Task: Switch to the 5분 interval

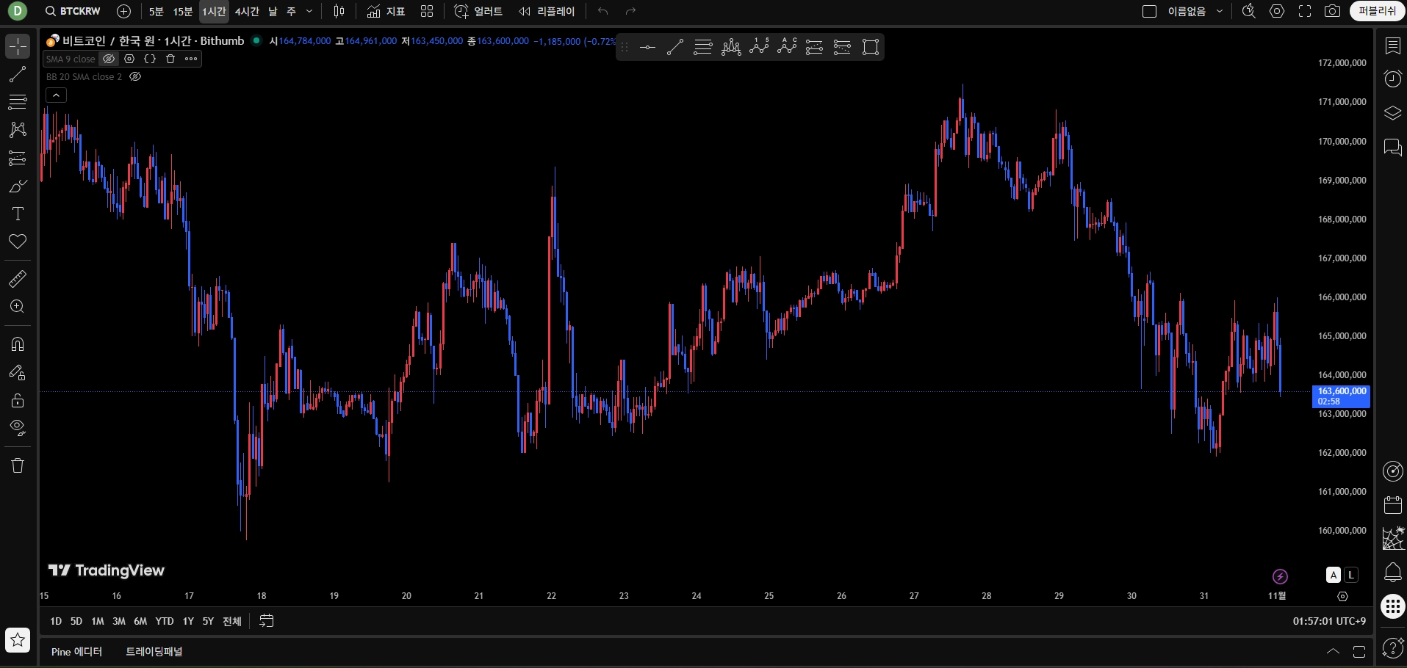Action: tap(156, 11)
